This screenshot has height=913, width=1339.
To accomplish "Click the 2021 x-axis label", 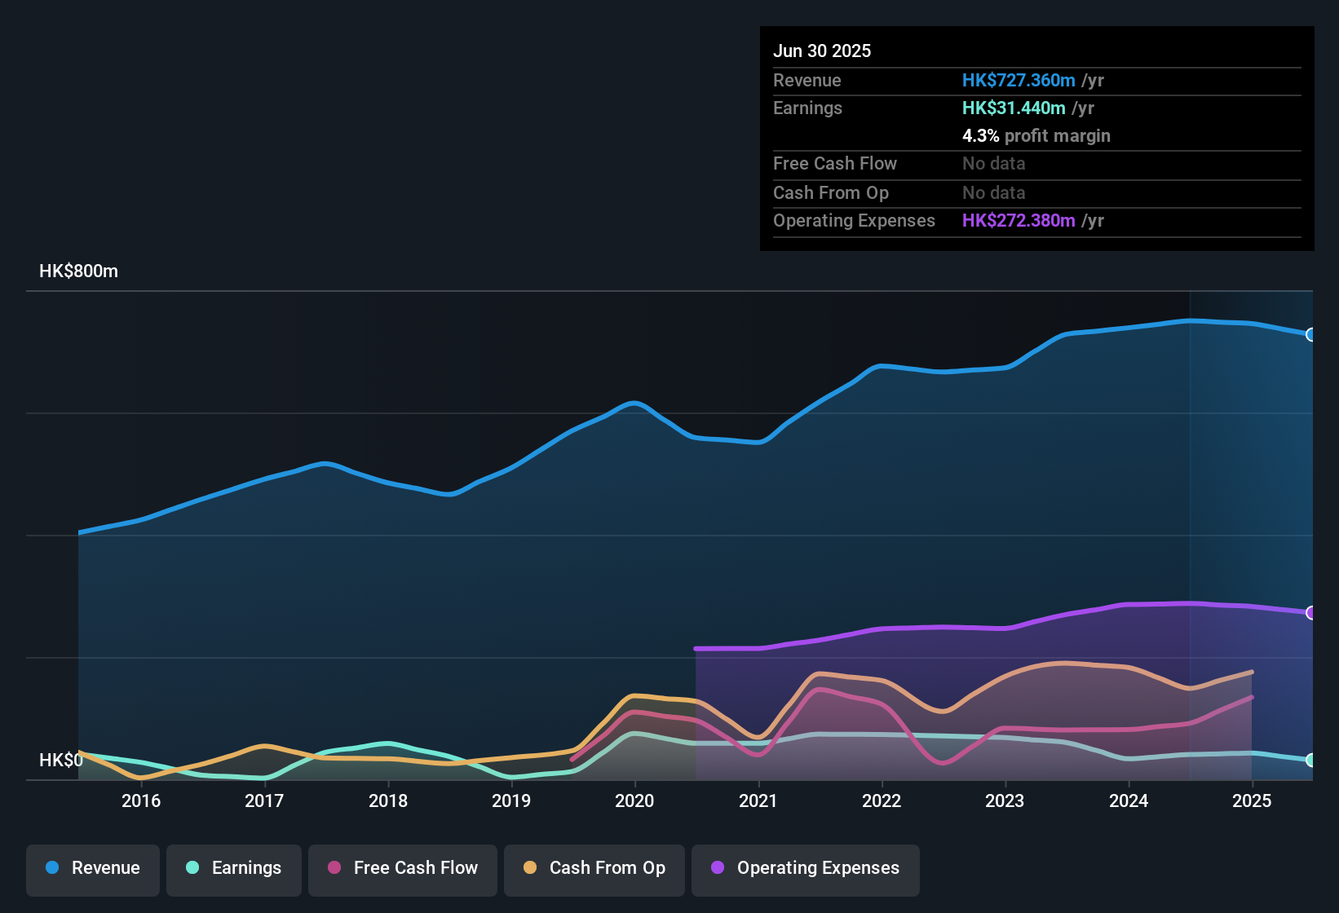I will 758,801.
